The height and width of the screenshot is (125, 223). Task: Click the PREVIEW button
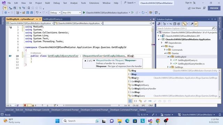214,8
